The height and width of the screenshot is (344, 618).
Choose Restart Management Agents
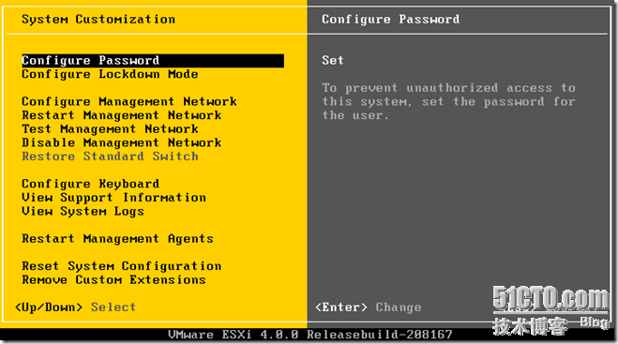click(117, 239)
